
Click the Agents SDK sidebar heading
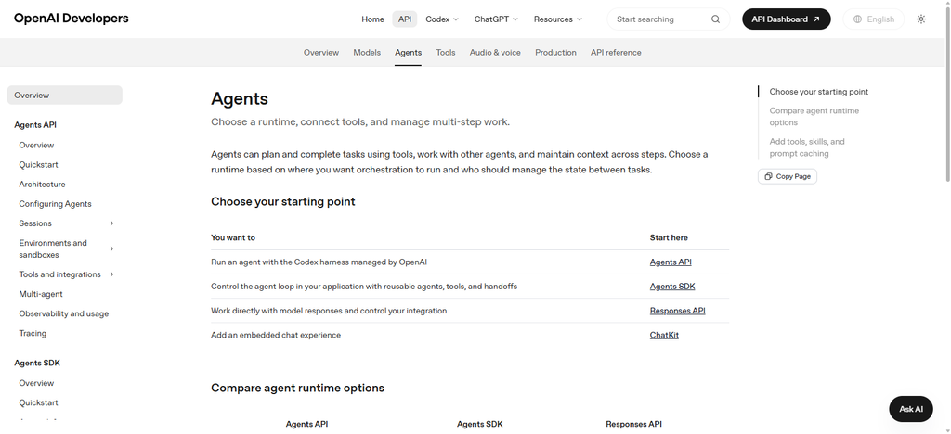click(37, 364)
